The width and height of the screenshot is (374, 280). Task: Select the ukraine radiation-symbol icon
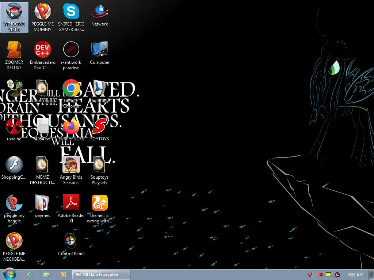pyautogui.click(x=14, y=129)
